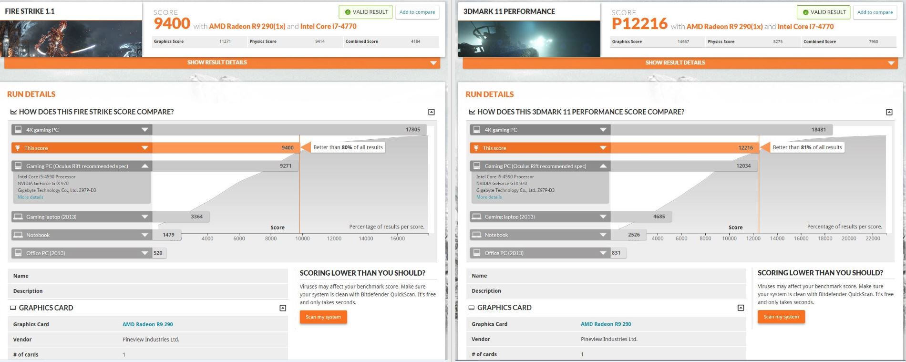Viewport: 906px width, 362px height.
Task: Click the 4K gaming PC monitor icon in Fire Strike window
Action: 18,129
